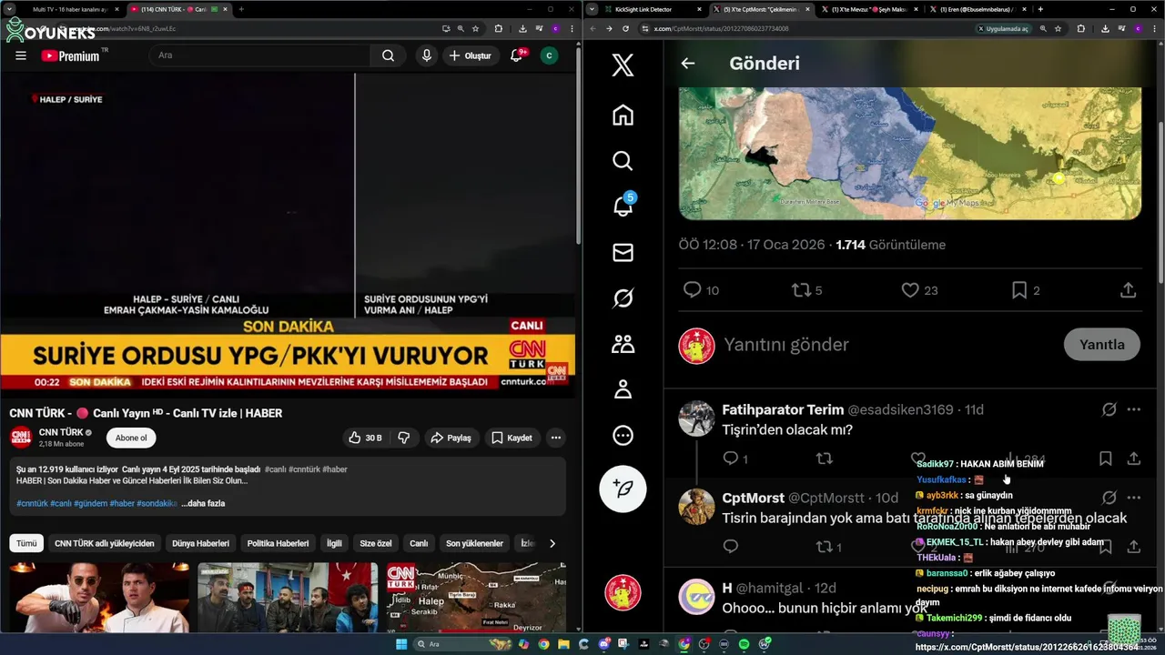1165x655 pixels.
Task: Repost the main post with 5 reposts
Action: pos(806,290)
